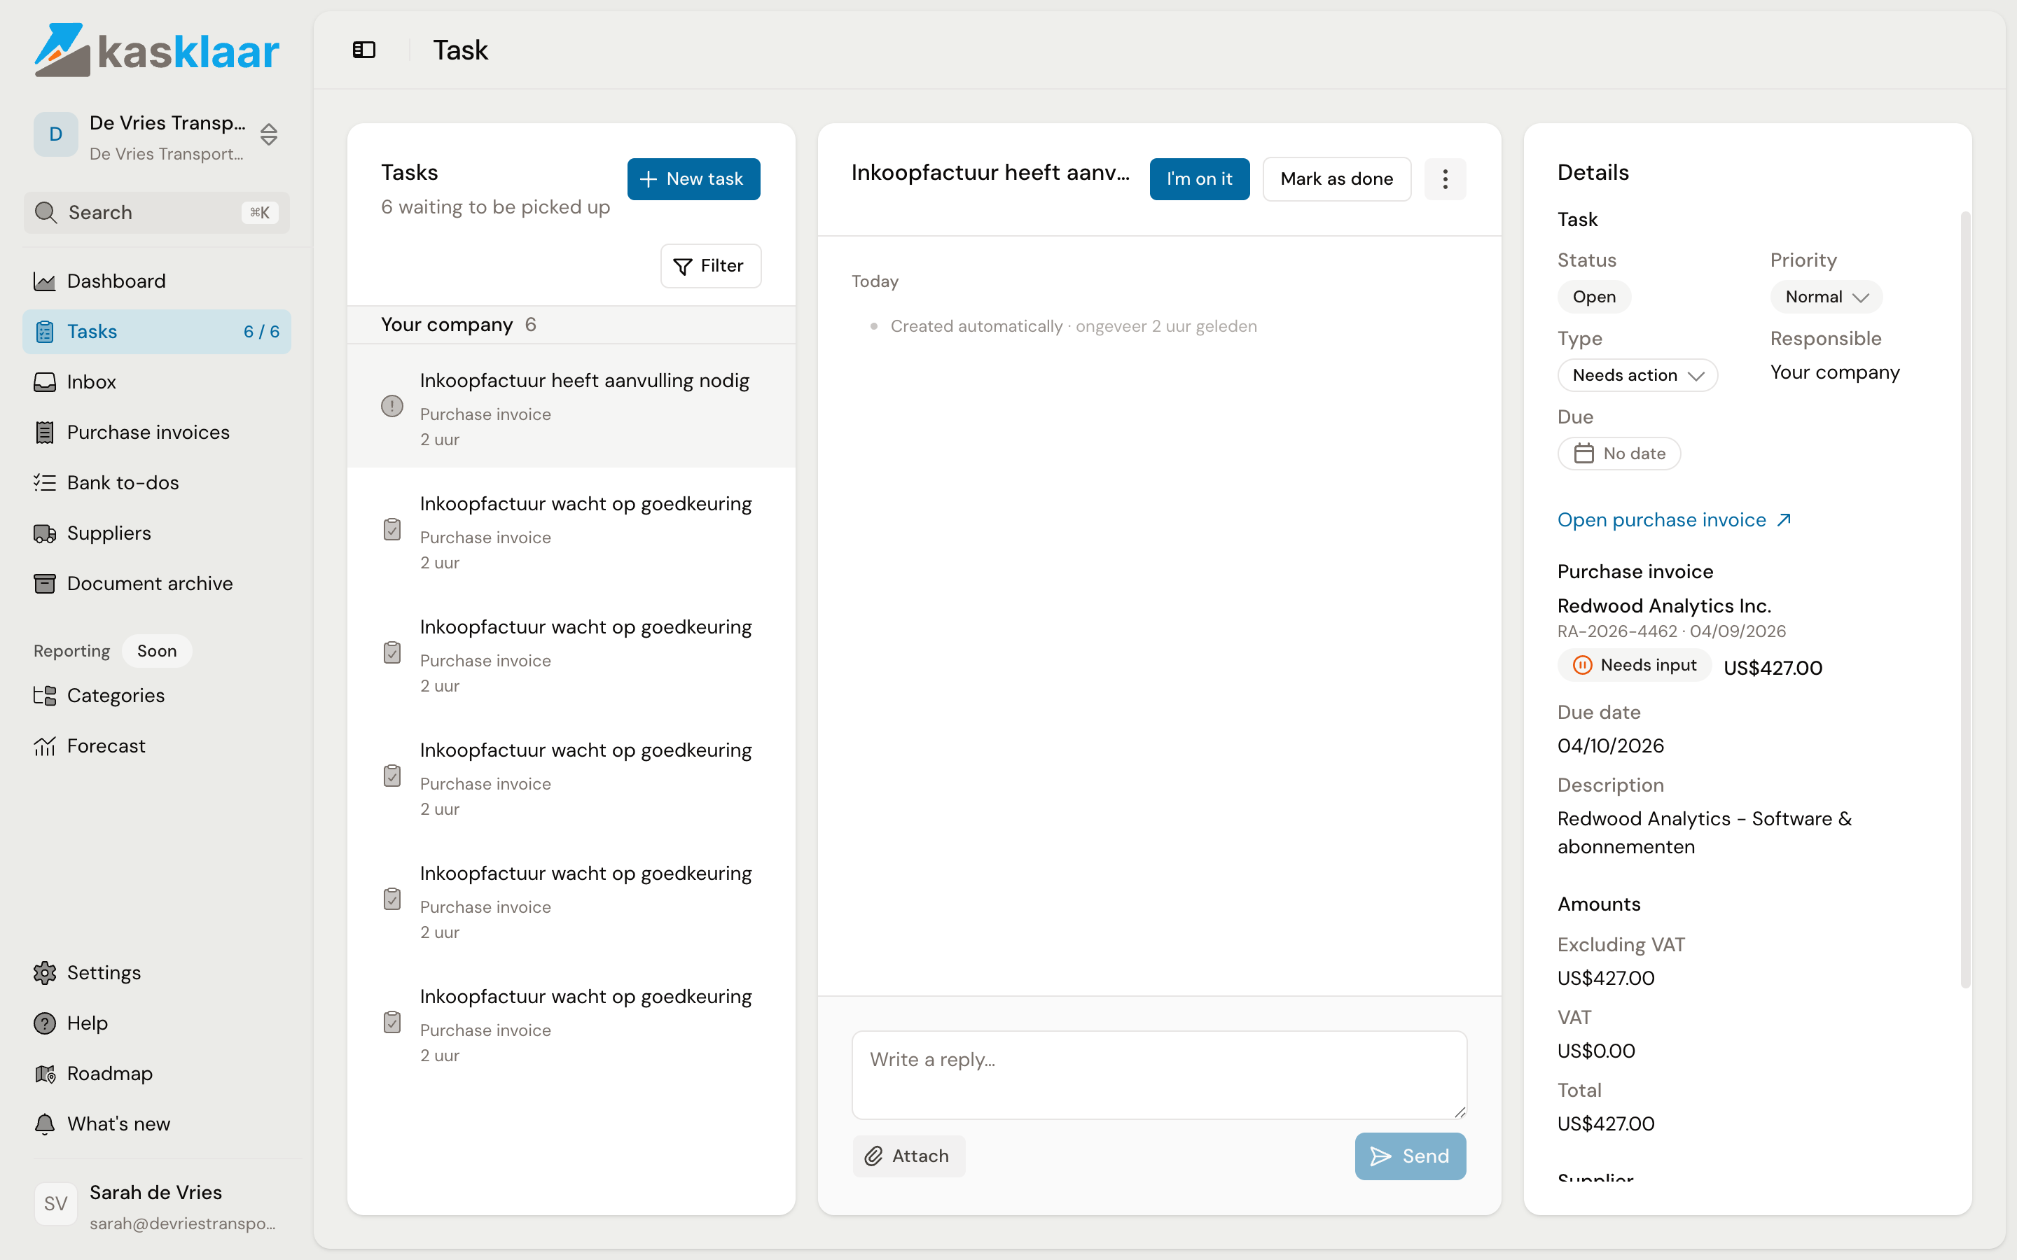The width and height of the screenshot is (2017, 1260).
Task: Click the Suppliers truck icon
Action: click(44, 533)
